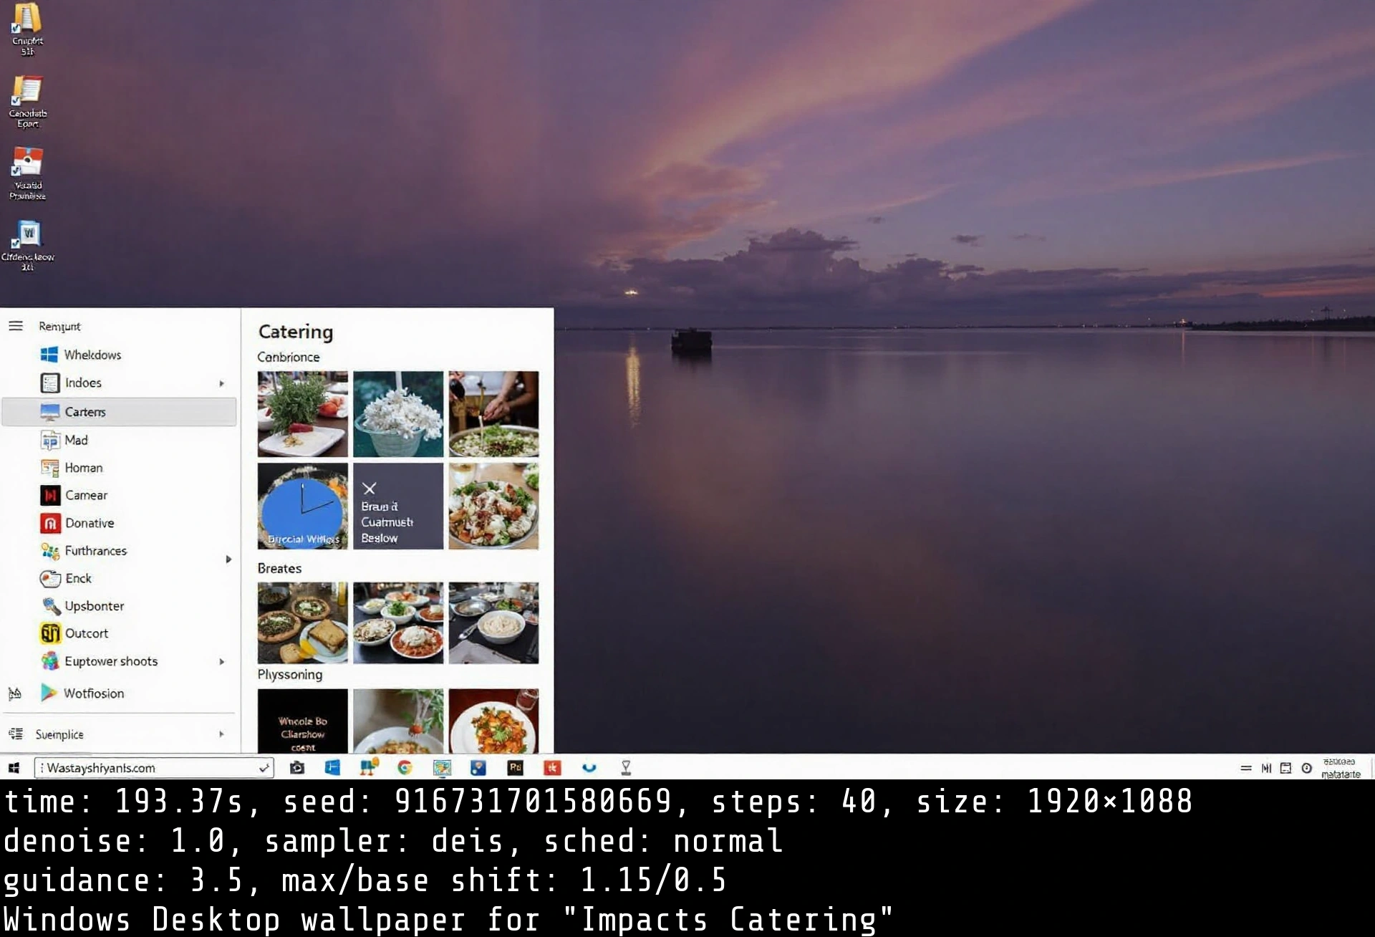
Task: Expand the Furthrances submenu arrow
Action: (x=228, y=559)
